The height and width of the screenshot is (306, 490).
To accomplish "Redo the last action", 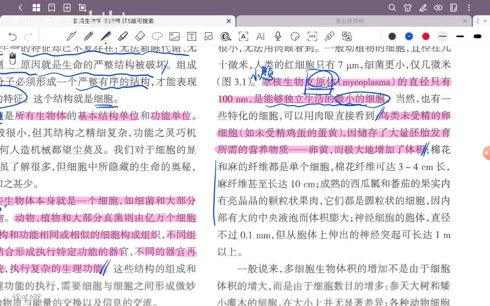I will 28,37.
